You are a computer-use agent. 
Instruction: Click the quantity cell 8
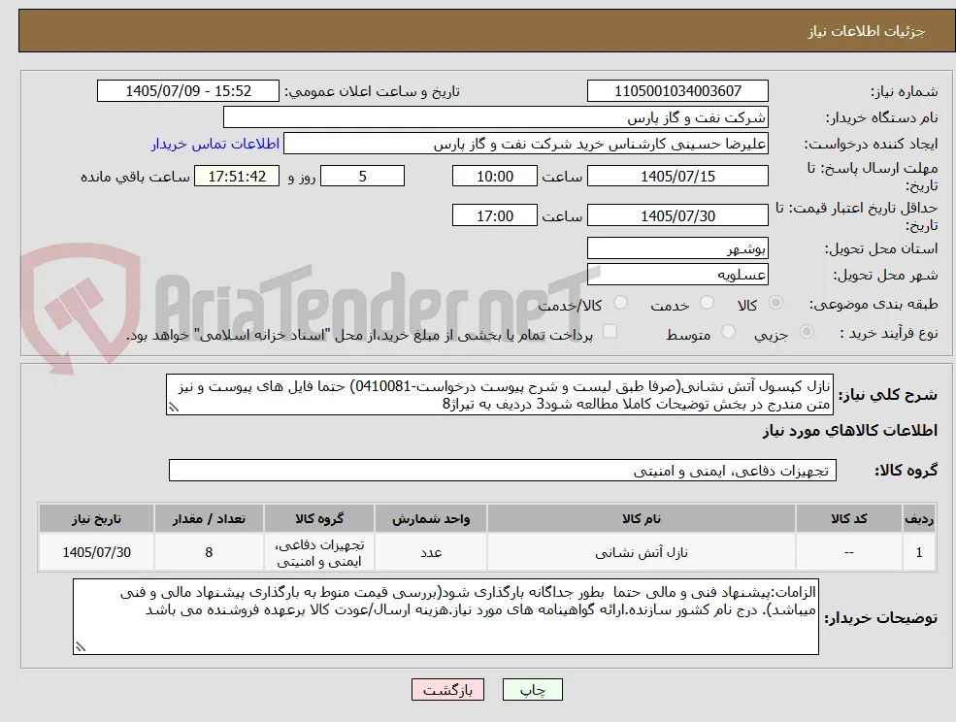pyautogui.click(x=209, y=552)
